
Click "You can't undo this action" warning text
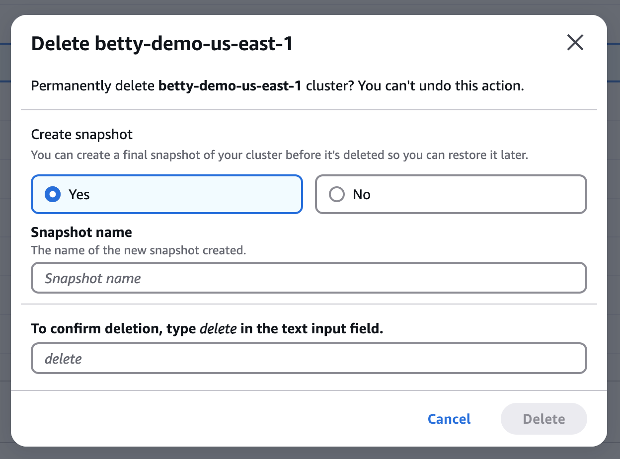[x=441, y=86]
